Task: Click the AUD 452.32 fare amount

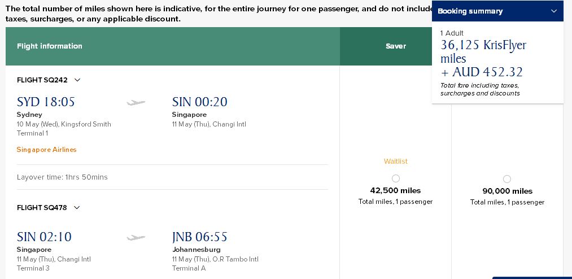Action: [x=487, y=72]
